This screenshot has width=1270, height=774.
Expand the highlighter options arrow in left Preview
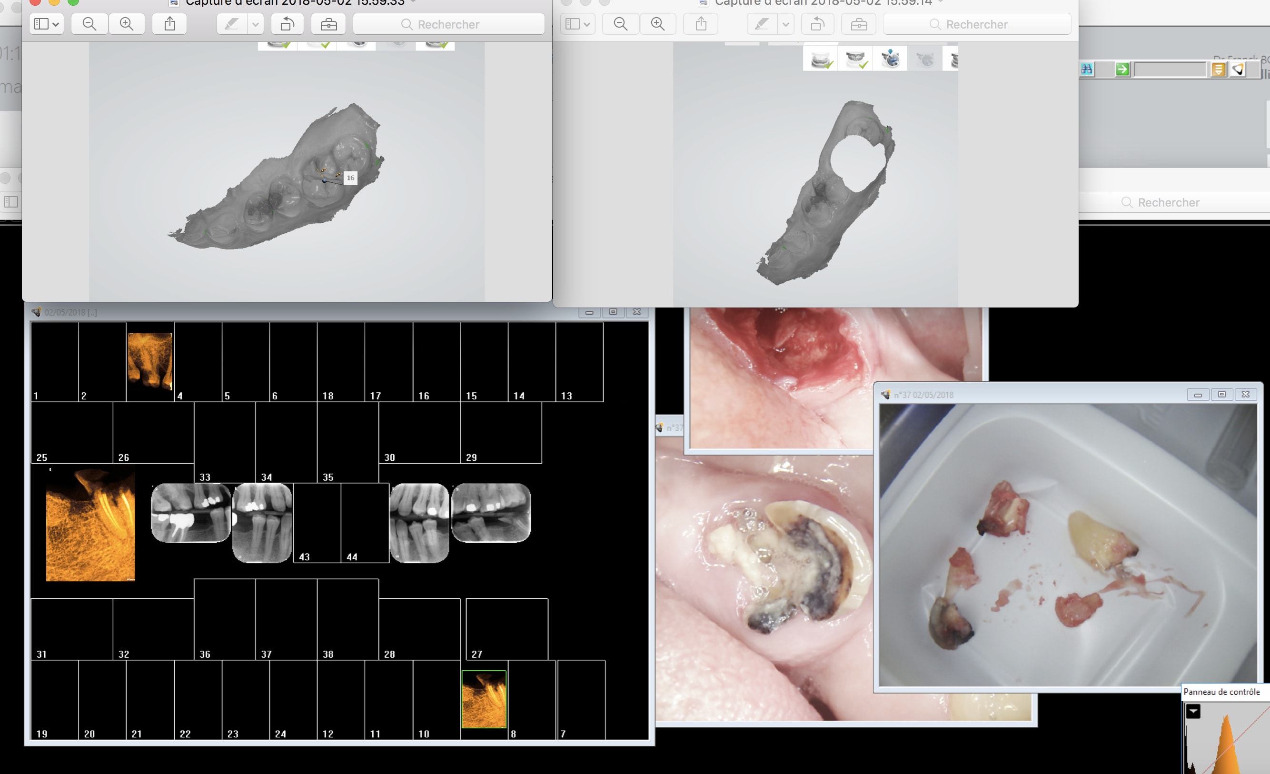click(x=255, y=24)
